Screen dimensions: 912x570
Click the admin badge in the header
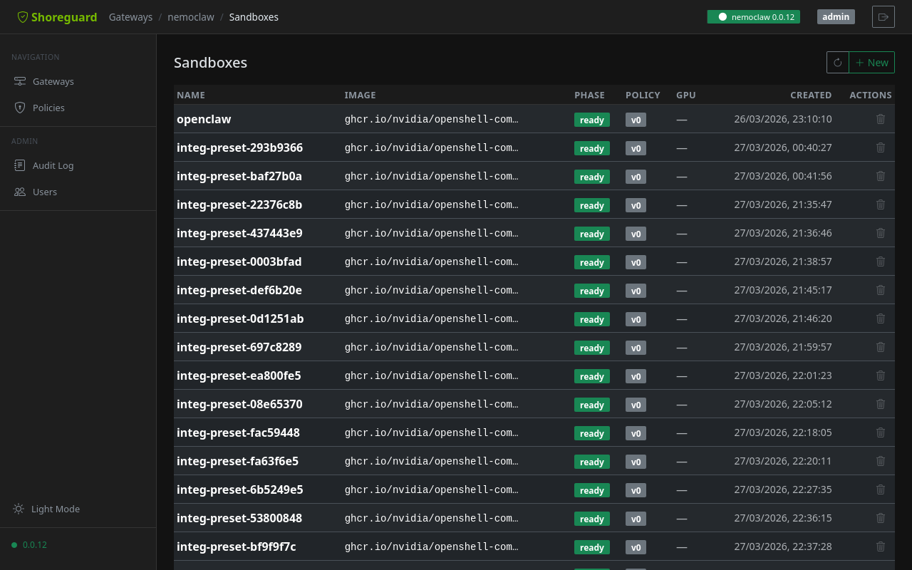pos(835,16)
